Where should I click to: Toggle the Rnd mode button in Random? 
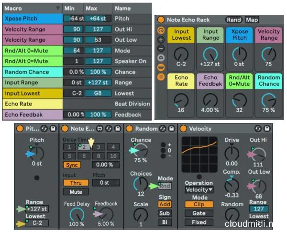click(165, 186)
